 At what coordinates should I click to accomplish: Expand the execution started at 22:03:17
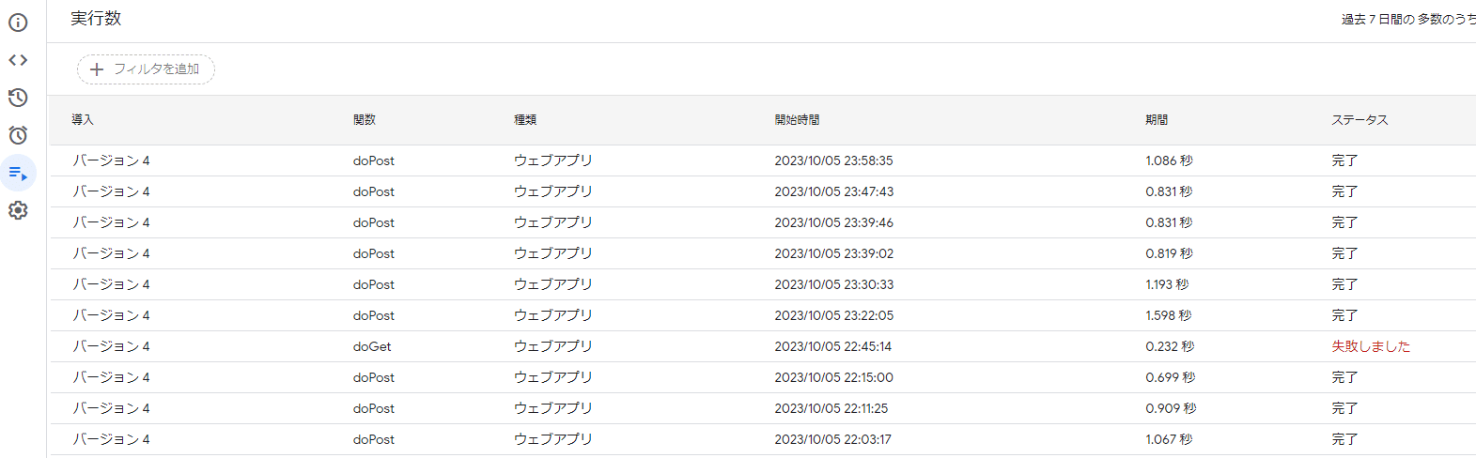pos(832,439)
